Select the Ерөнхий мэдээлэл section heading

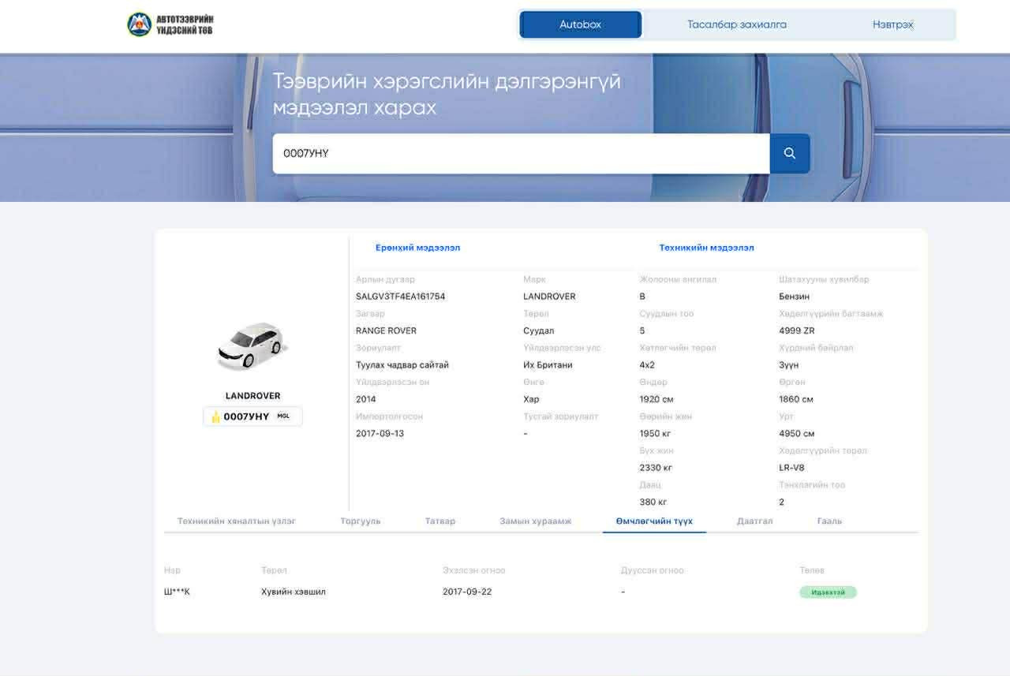pyautogui.click(x=417, y=248)
